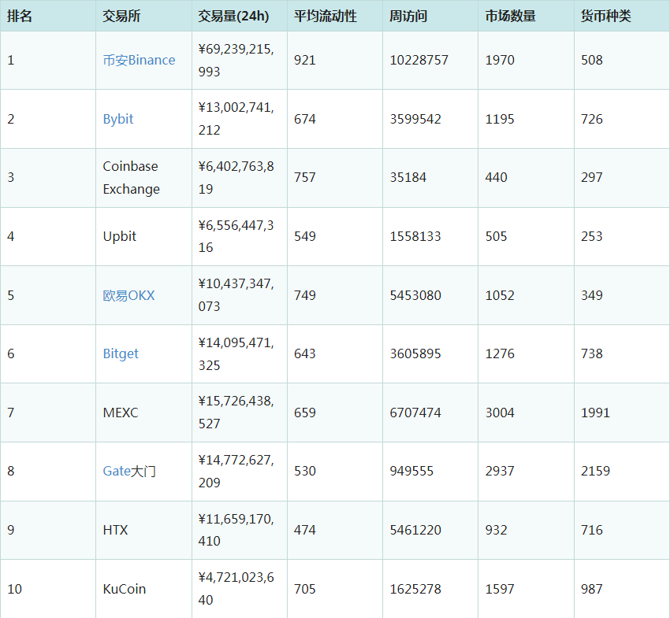Select weekly visits 3599542
This screenshot has height=618, width=670.
point(415,119)
